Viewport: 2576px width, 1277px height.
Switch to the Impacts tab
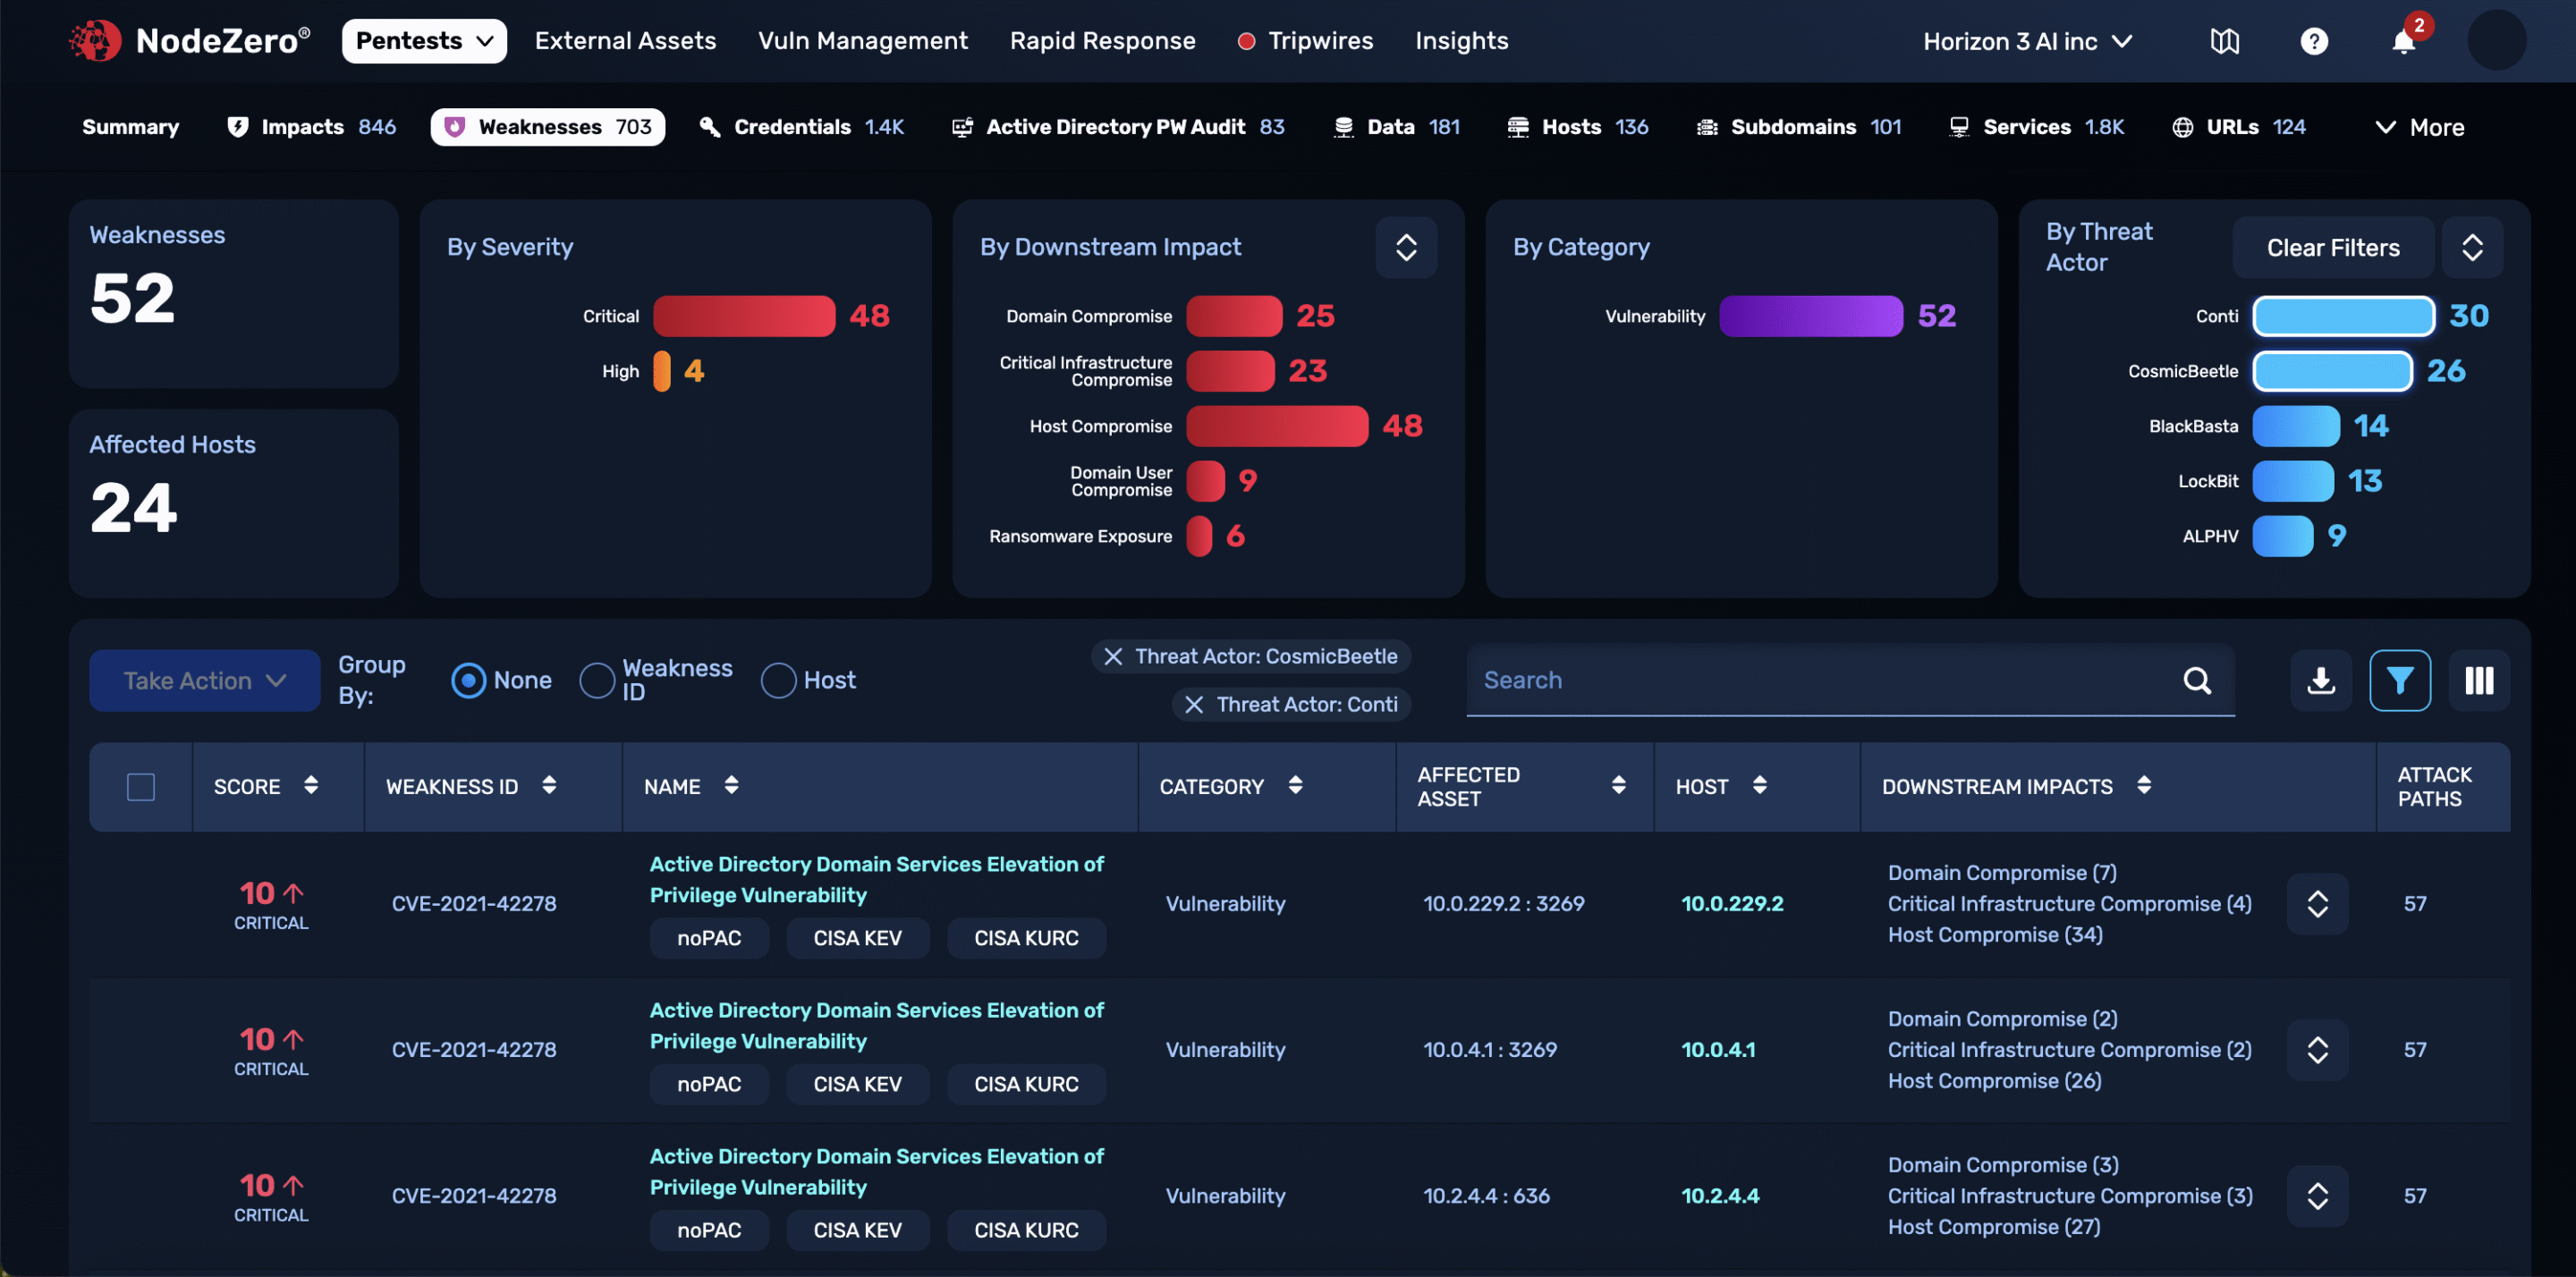pyautogui.click(x=311, y=127)
